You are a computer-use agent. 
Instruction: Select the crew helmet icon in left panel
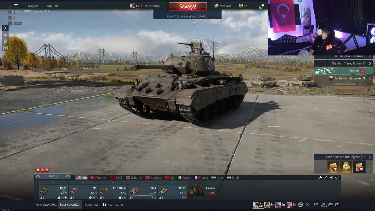coord(5,41)
